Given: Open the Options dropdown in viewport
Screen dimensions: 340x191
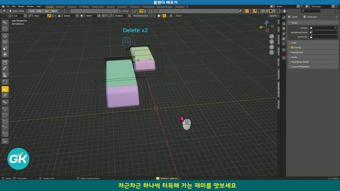Looking at the screenshot, I should (274, 16).
